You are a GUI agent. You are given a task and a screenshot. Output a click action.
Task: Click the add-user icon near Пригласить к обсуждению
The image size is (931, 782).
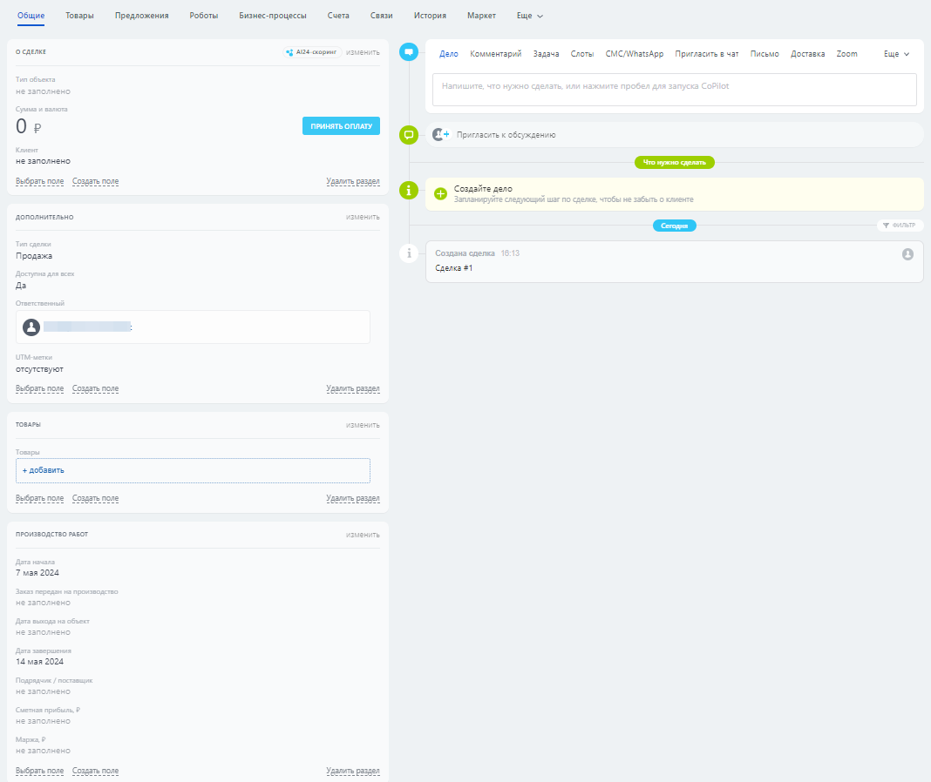pos(441,135)
